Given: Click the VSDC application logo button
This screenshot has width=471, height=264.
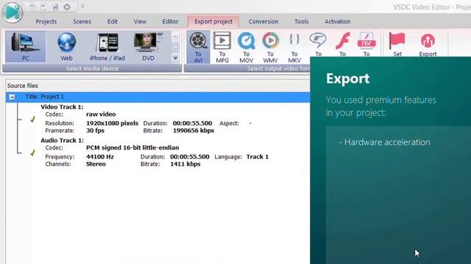Looking at the screenshot, I should tap(13, 12).
